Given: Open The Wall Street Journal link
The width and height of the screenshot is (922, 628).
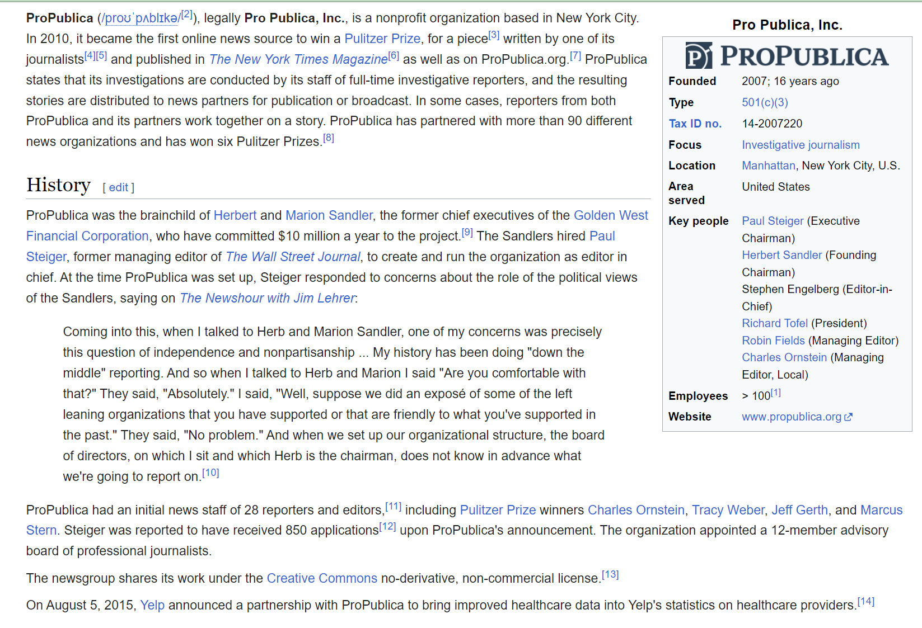Looking at the screenshot, I should click(293, 257).
